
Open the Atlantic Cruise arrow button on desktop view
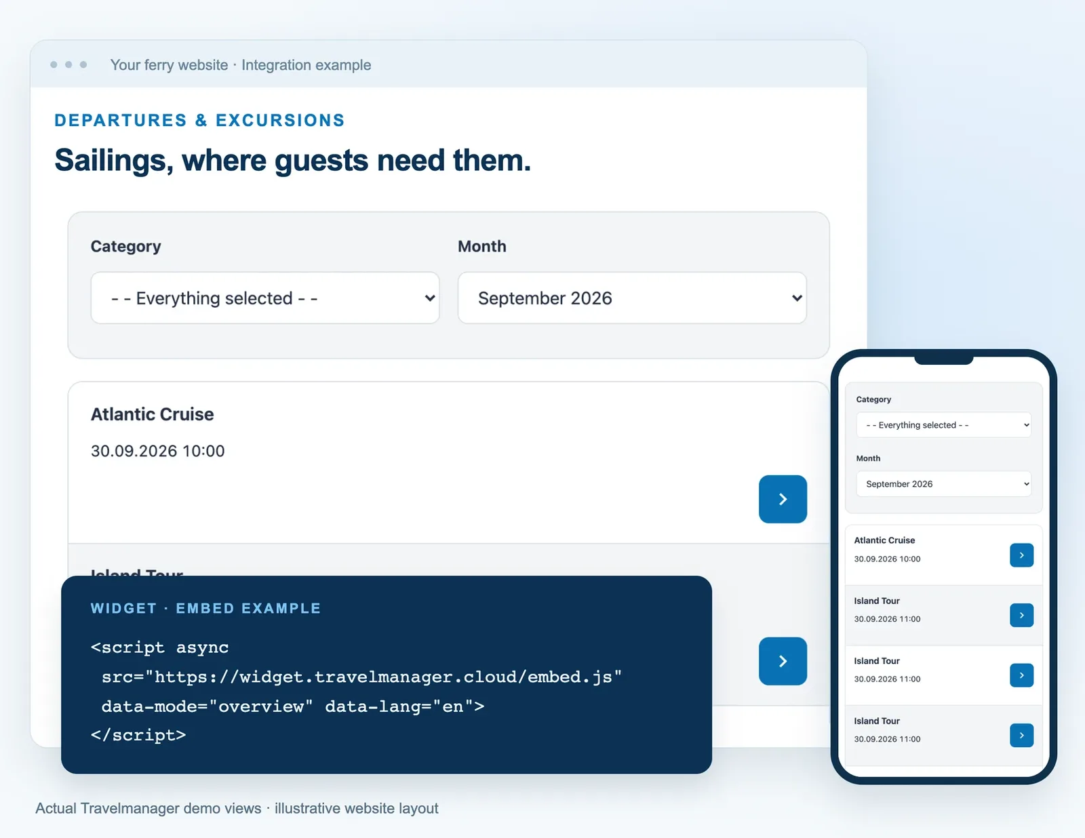783,499
